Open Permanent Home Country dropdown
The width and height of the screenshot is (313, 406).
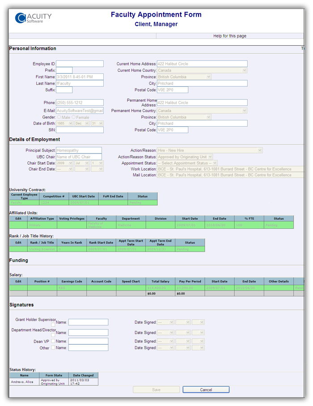click(x=202, y=111)
